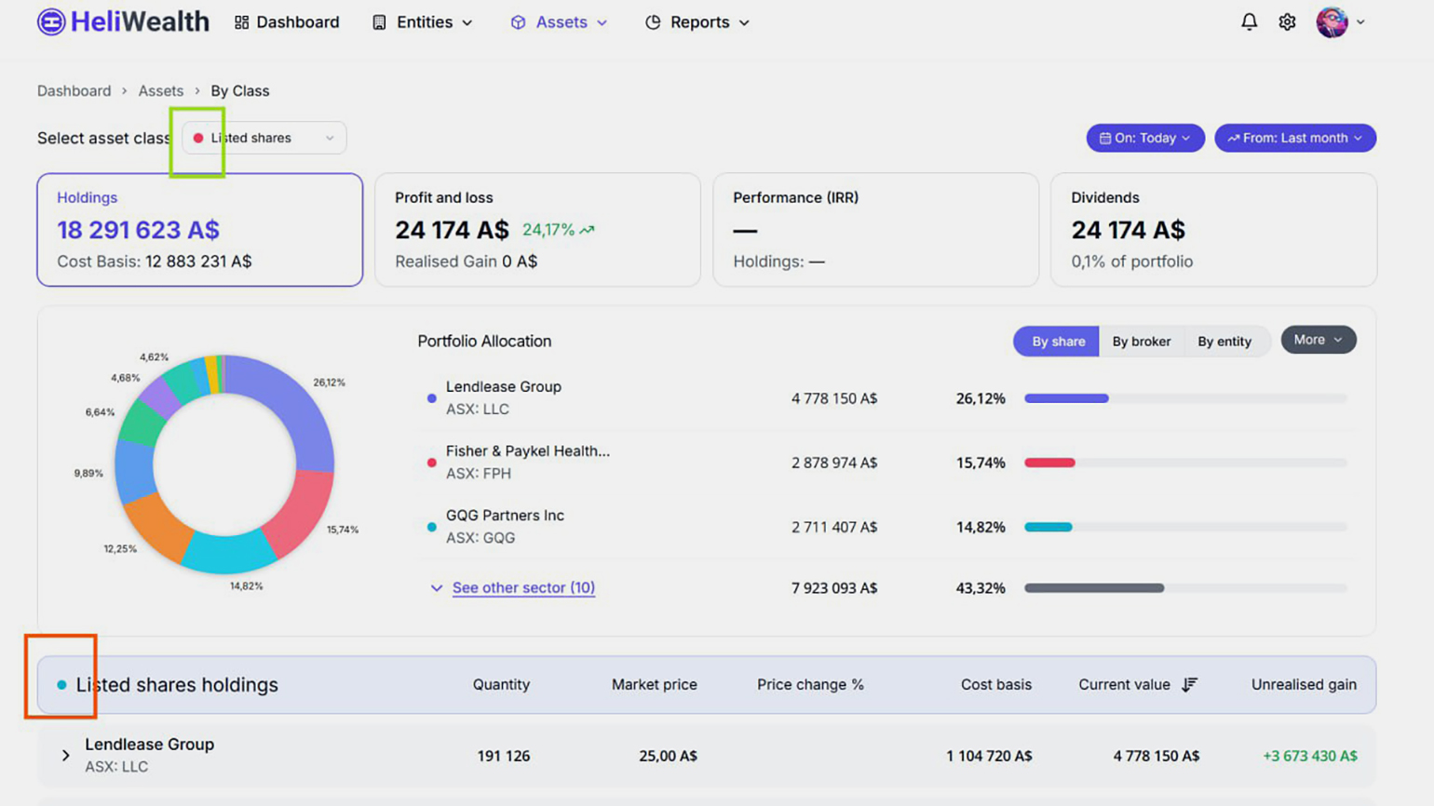
Task: Open the notifications bell
Action: pyautogui.click(x=1249, y=21)
